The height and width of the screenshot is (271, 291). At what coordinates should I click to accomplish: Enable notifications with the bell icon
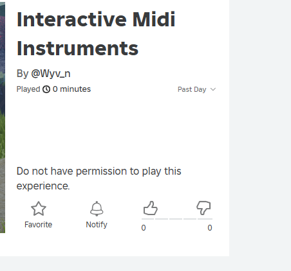(x=97, y=209)
